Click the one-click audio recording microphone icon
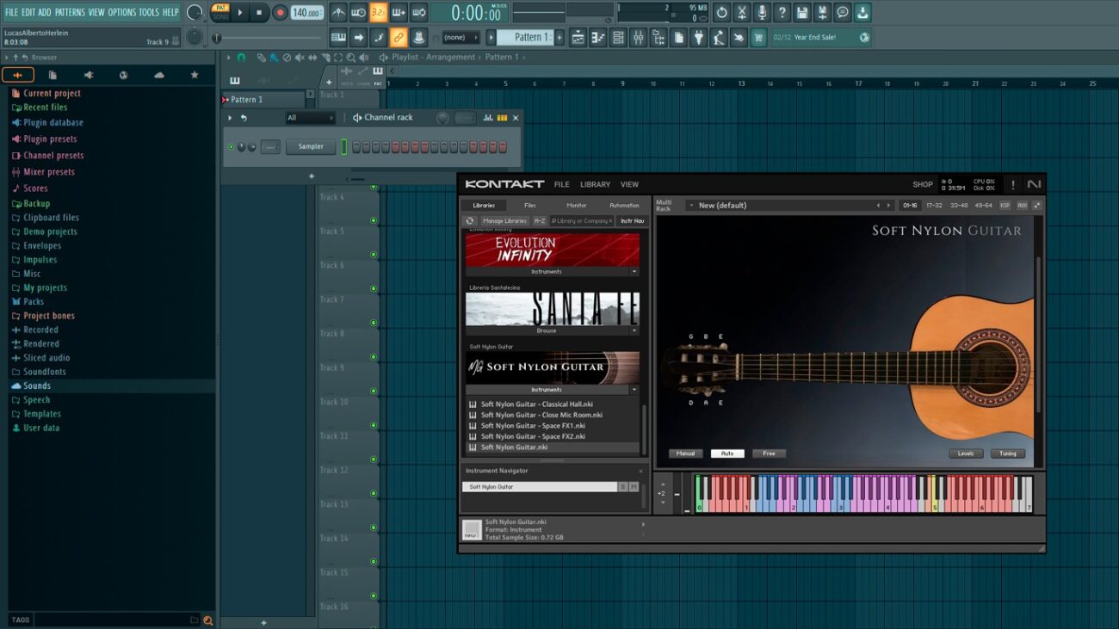The height and width of the screenshot is (629, 1119). (x=761, y=13)
